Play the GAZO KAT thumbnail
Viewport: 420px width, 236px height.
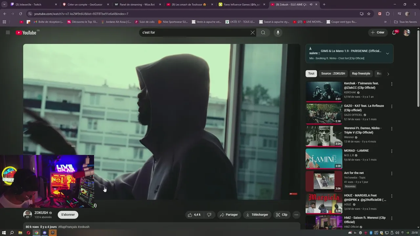coord(324,114)
